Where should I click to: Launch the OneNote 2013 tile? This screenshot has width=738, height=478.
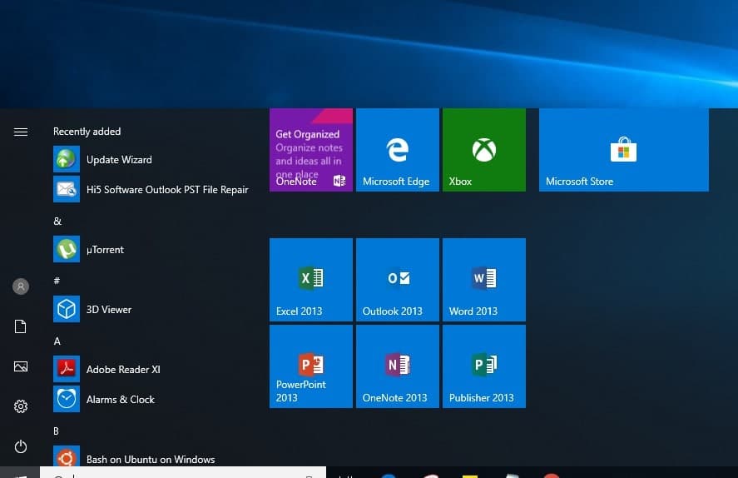point(398,366)
